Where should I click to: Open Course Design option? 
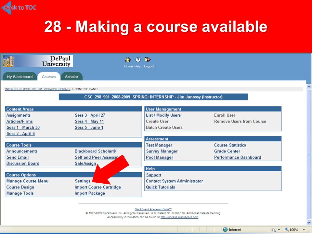(x=20, y=187)
